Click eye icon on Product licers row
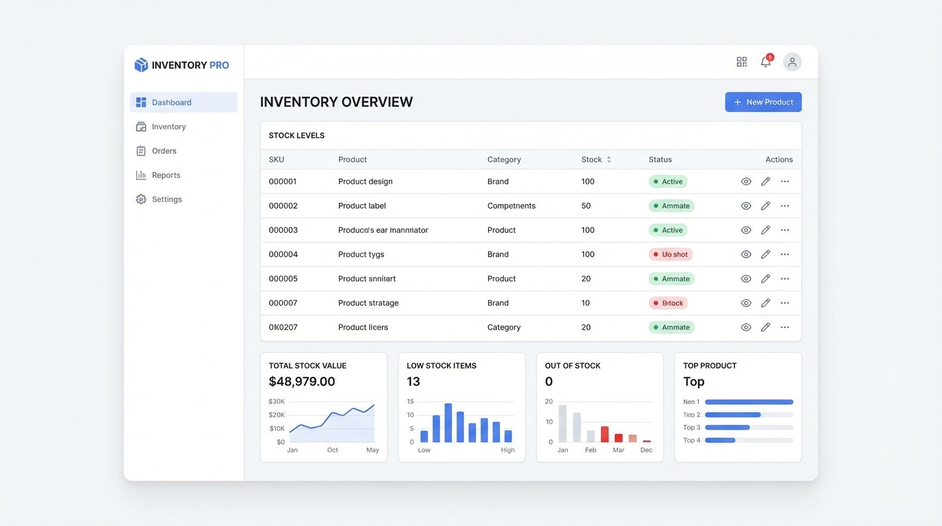 pos(746,327)
